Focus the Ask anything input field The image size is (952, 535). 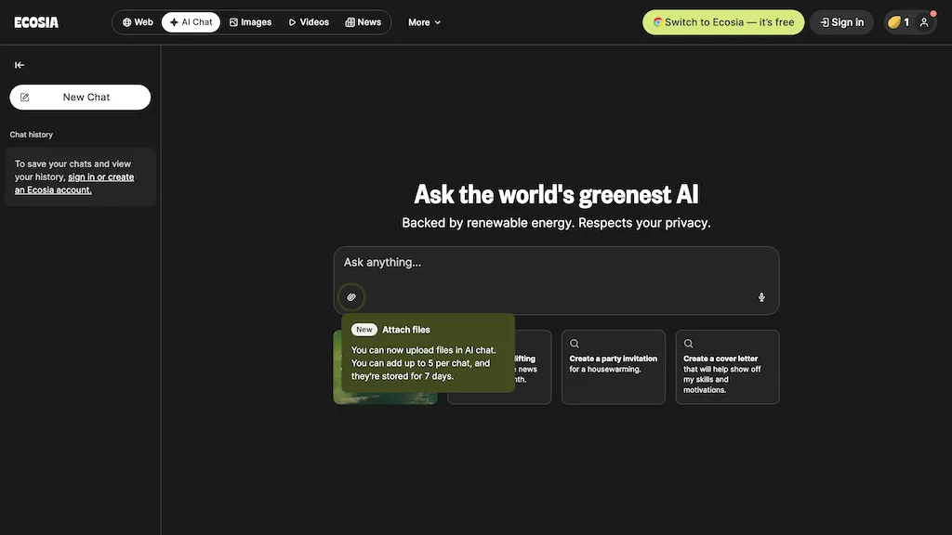tap(556, 263)
